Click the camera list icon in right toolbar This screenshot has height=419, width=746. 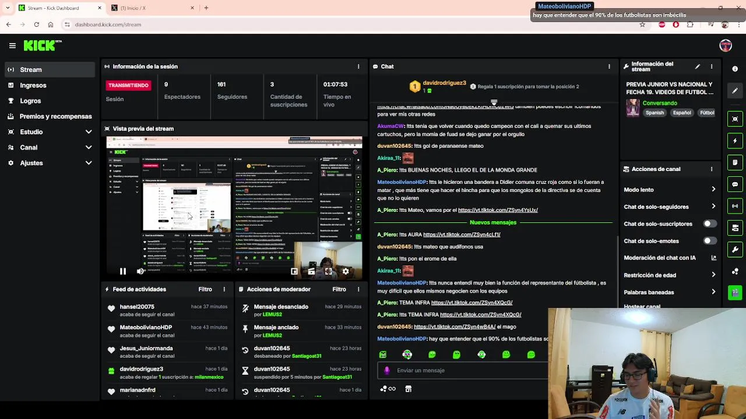(x=735, y=228)
